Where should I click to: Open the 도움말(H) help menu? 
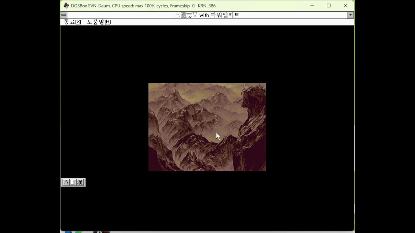(x=99, y=22)
